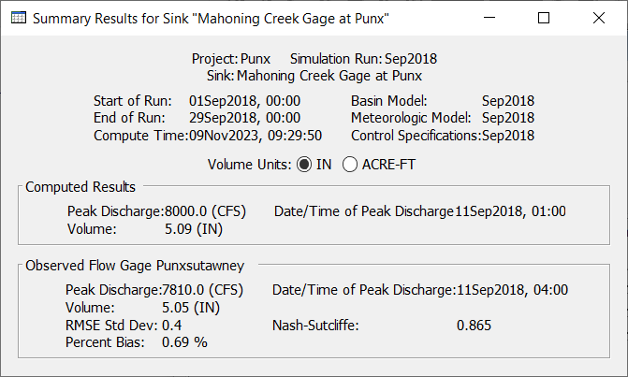Maximize the Summary Results window
This screenshot has width=628, height=377.
coord(544,18)
